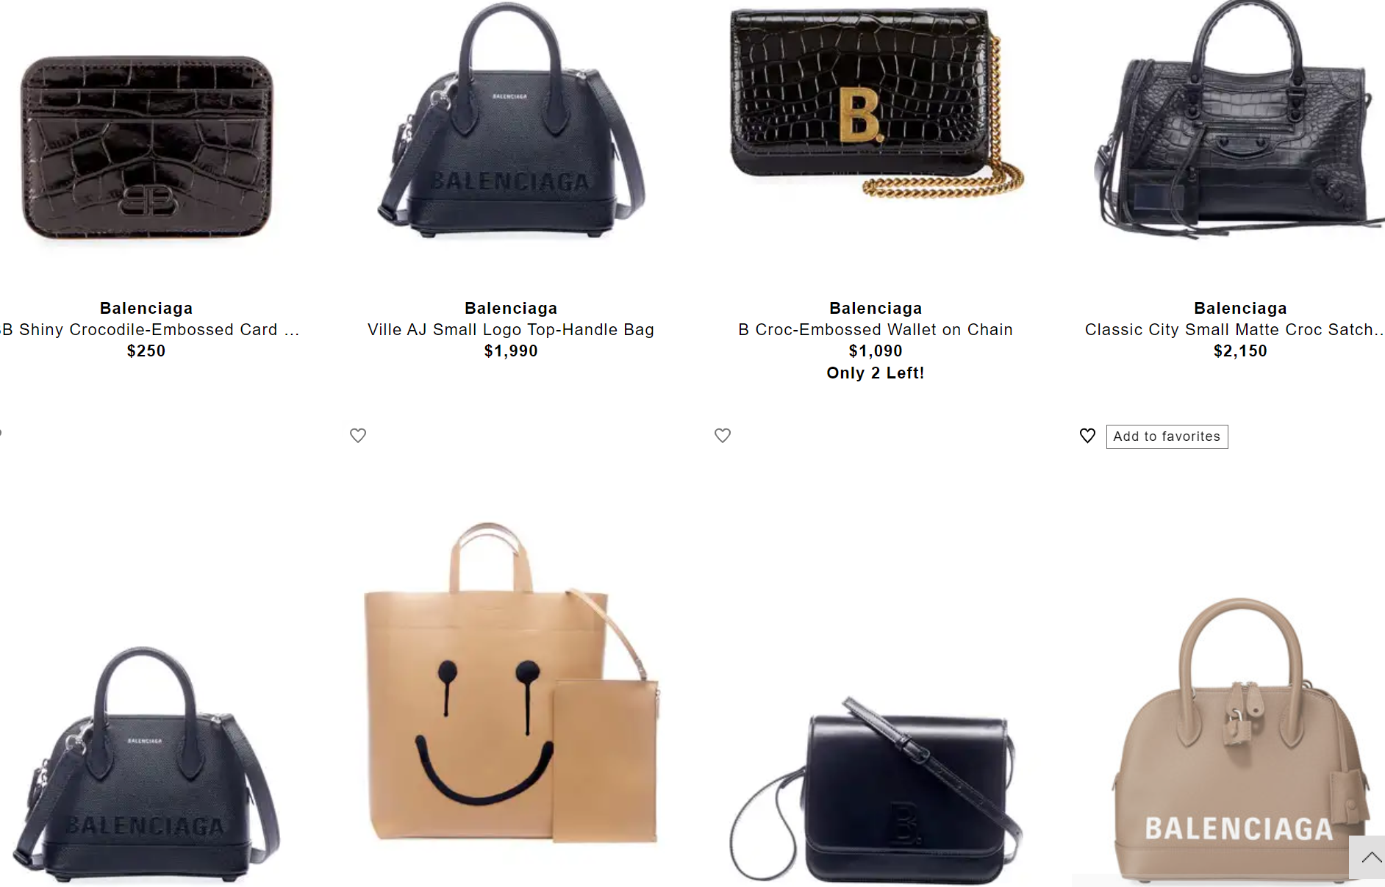
Task: Click the $1,090 wallet price
Action: [876, 351]
